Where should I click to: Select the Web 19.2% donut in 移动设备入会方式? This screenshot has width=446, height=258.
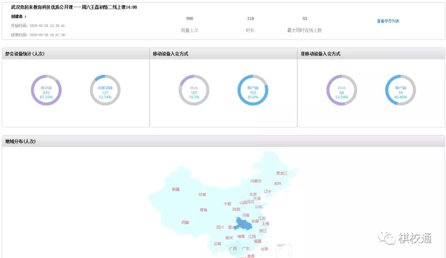[194, 91]
